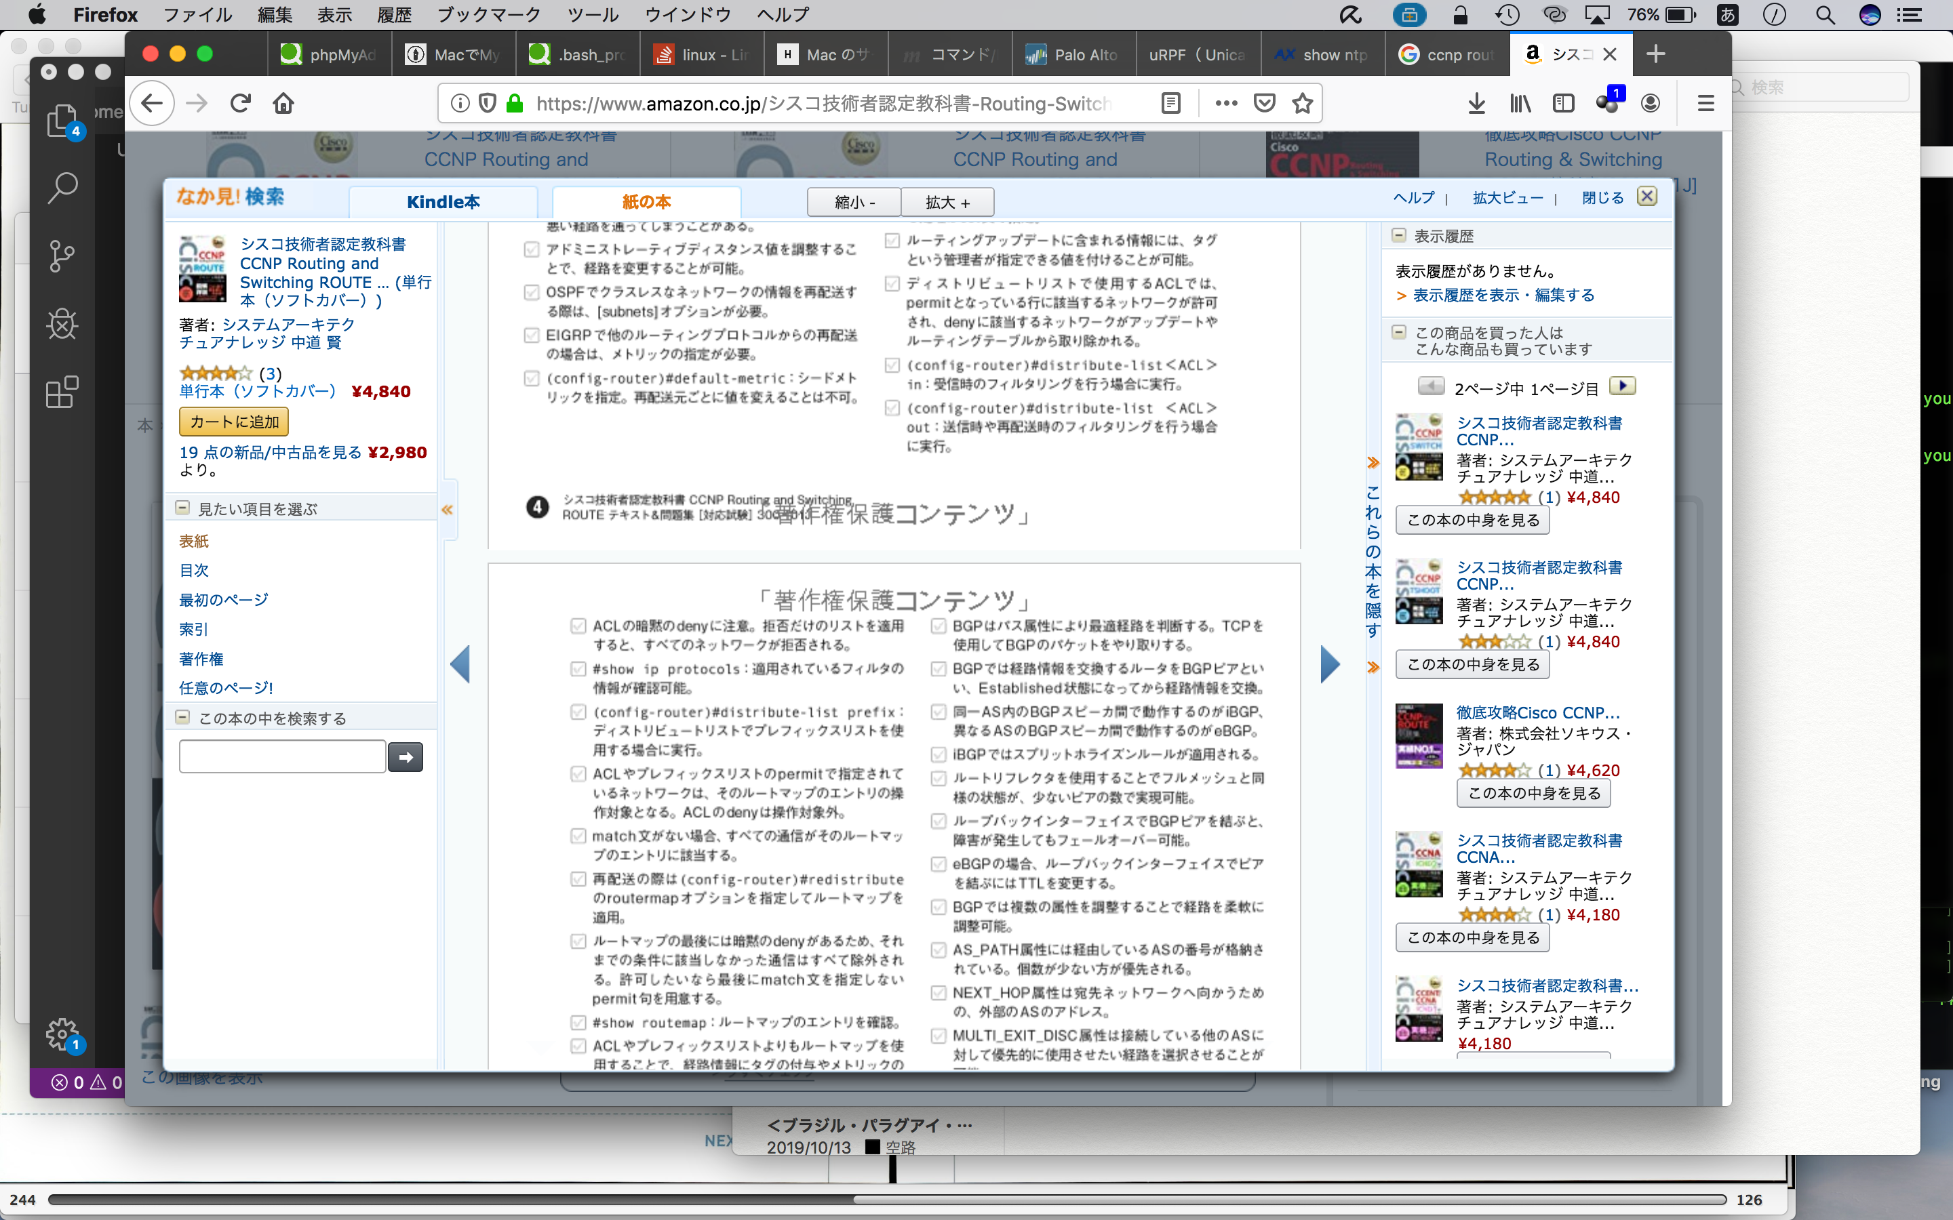Open Firefox library icon
1953x1220 pixels.
1520,103
